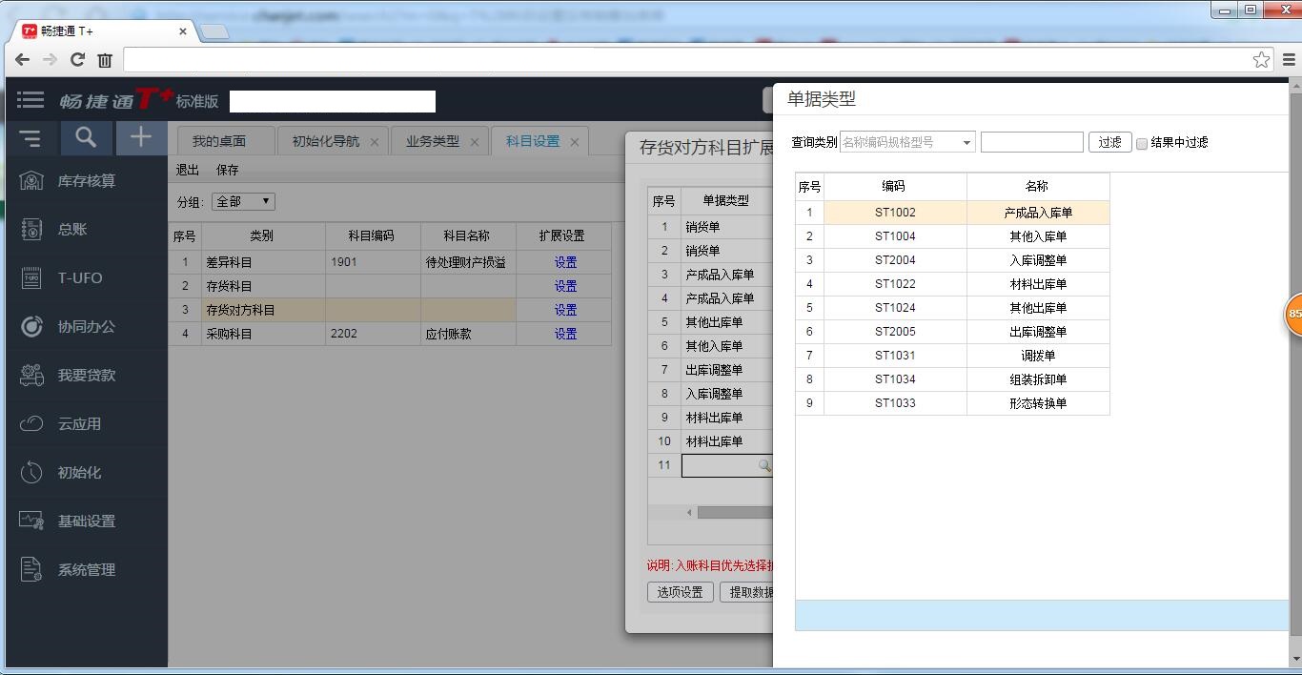This screenshot has height=675, width=1302.
Task: Expand the 分组 dropdown showing 全部
Action: pos(243,201)
